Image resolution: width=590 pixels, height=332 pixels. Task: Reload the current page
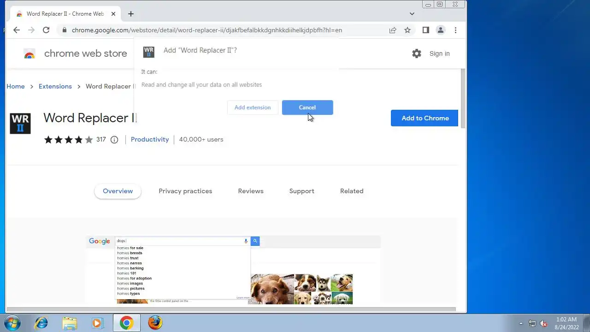coord(46,30)
